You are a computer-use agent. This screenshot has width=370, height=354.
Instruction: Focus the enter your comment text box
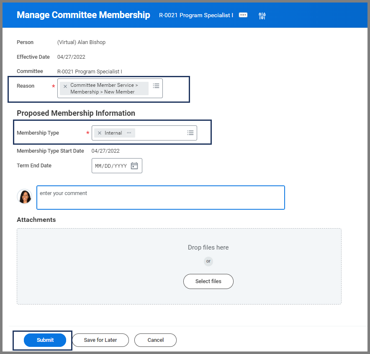click(161, 198)
